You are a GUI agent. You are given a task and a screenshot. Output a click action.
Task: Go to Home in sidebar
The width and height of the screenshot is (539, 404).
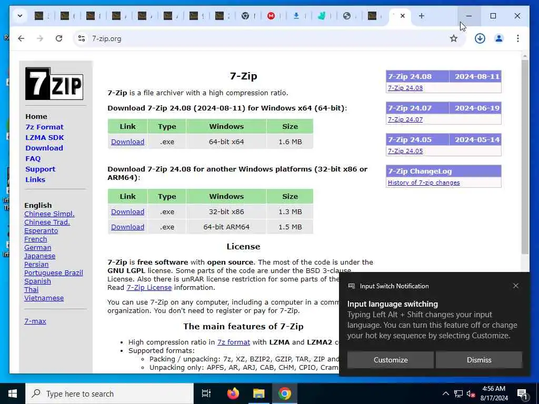pyautogui.click(x=36, y=116)
